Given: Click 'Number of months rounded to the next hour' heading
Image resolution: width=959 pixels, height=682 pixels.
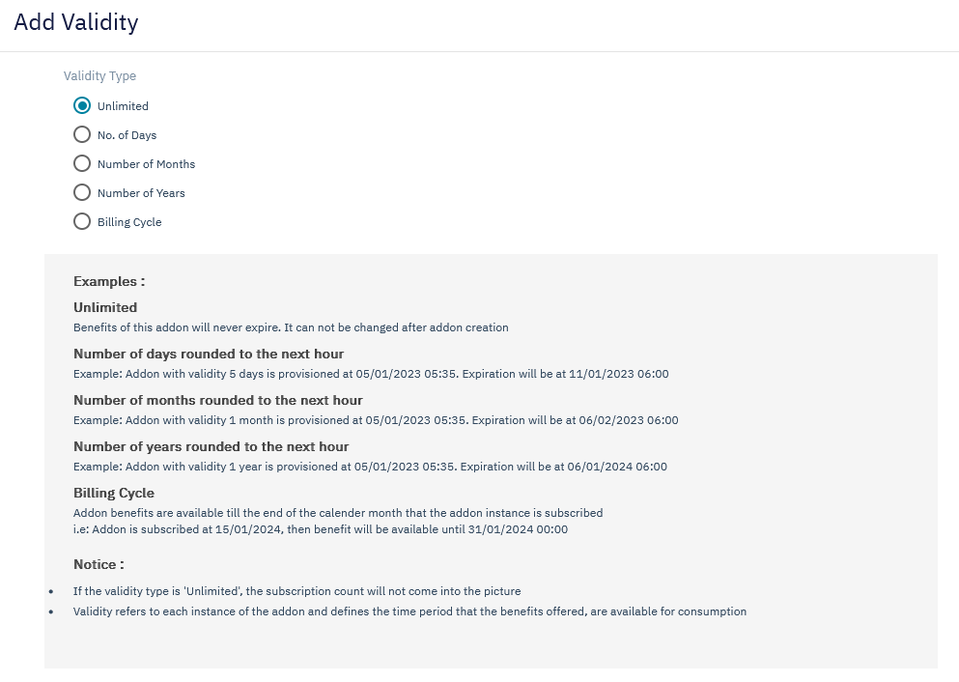Looking at the screenshot, I should (x=218, y=400).
